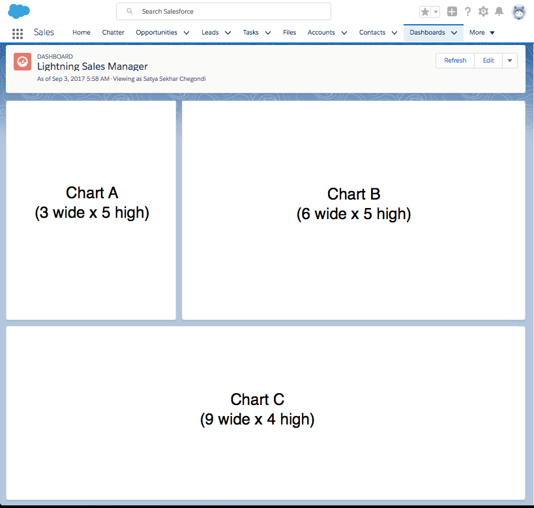Select the Chart A component
The width and height of the screenshot is (534, 508).
click(91, 210)
